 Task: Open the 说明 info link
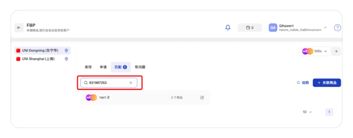coord(303,83)
